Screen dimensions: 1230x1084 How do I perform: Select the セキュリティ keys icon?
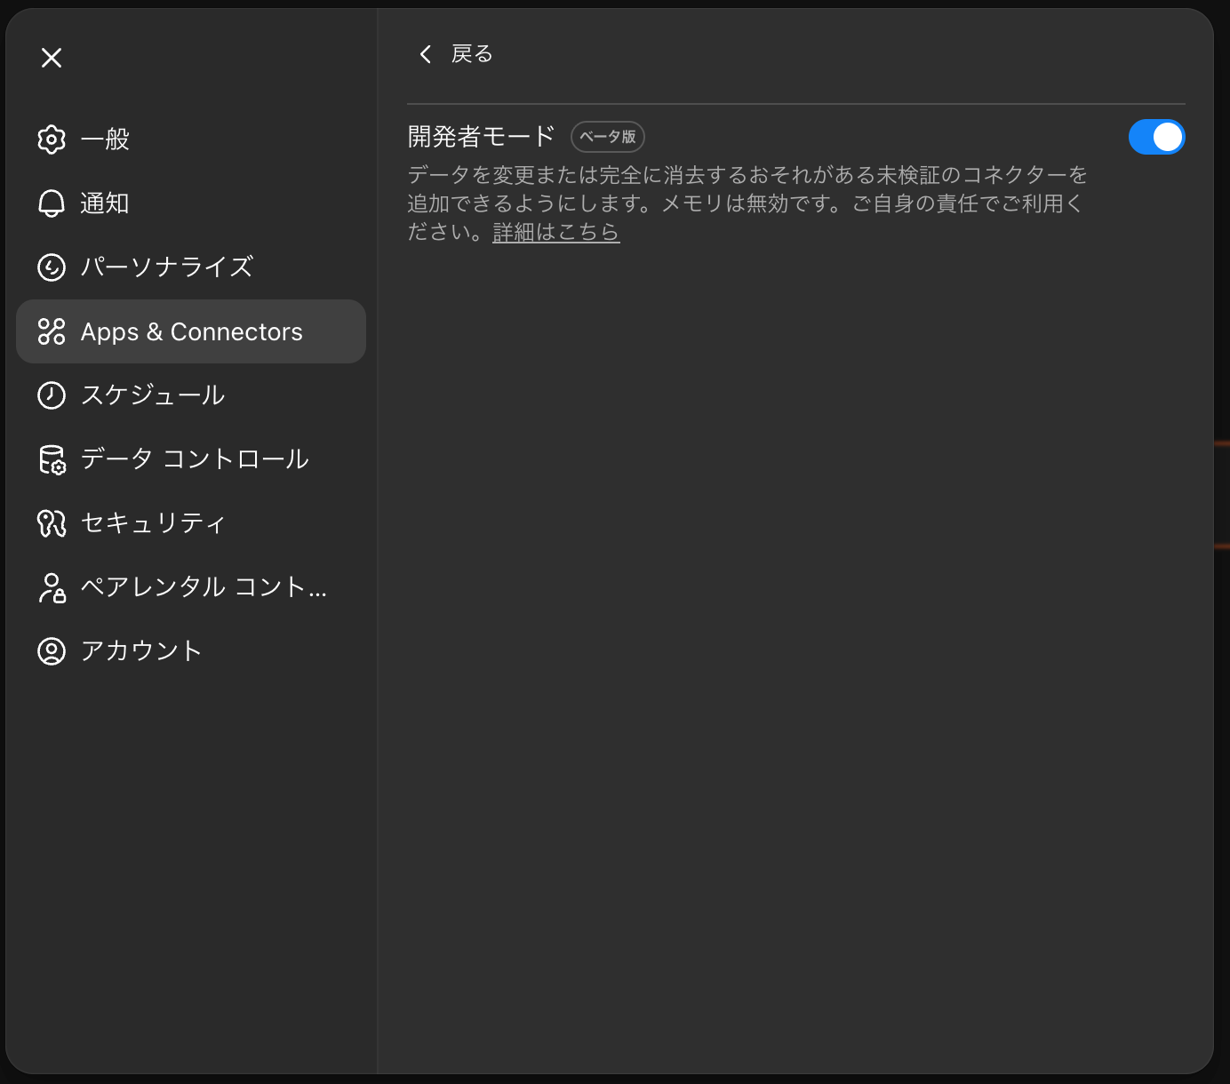pyautogui.click(x=52, y=523)
